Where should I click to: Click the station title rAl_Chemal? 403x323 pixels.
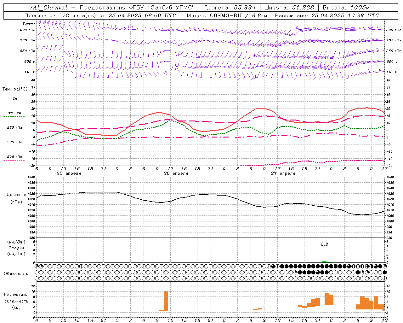[x=48, y=8]
